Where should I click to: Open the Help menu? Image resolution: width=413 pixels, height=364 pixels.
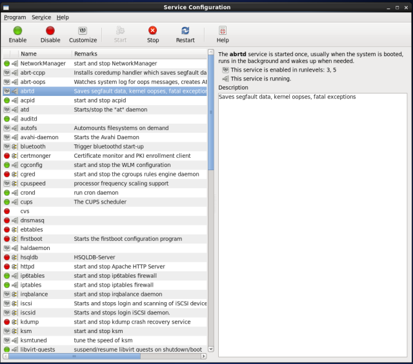click(63, 17)
